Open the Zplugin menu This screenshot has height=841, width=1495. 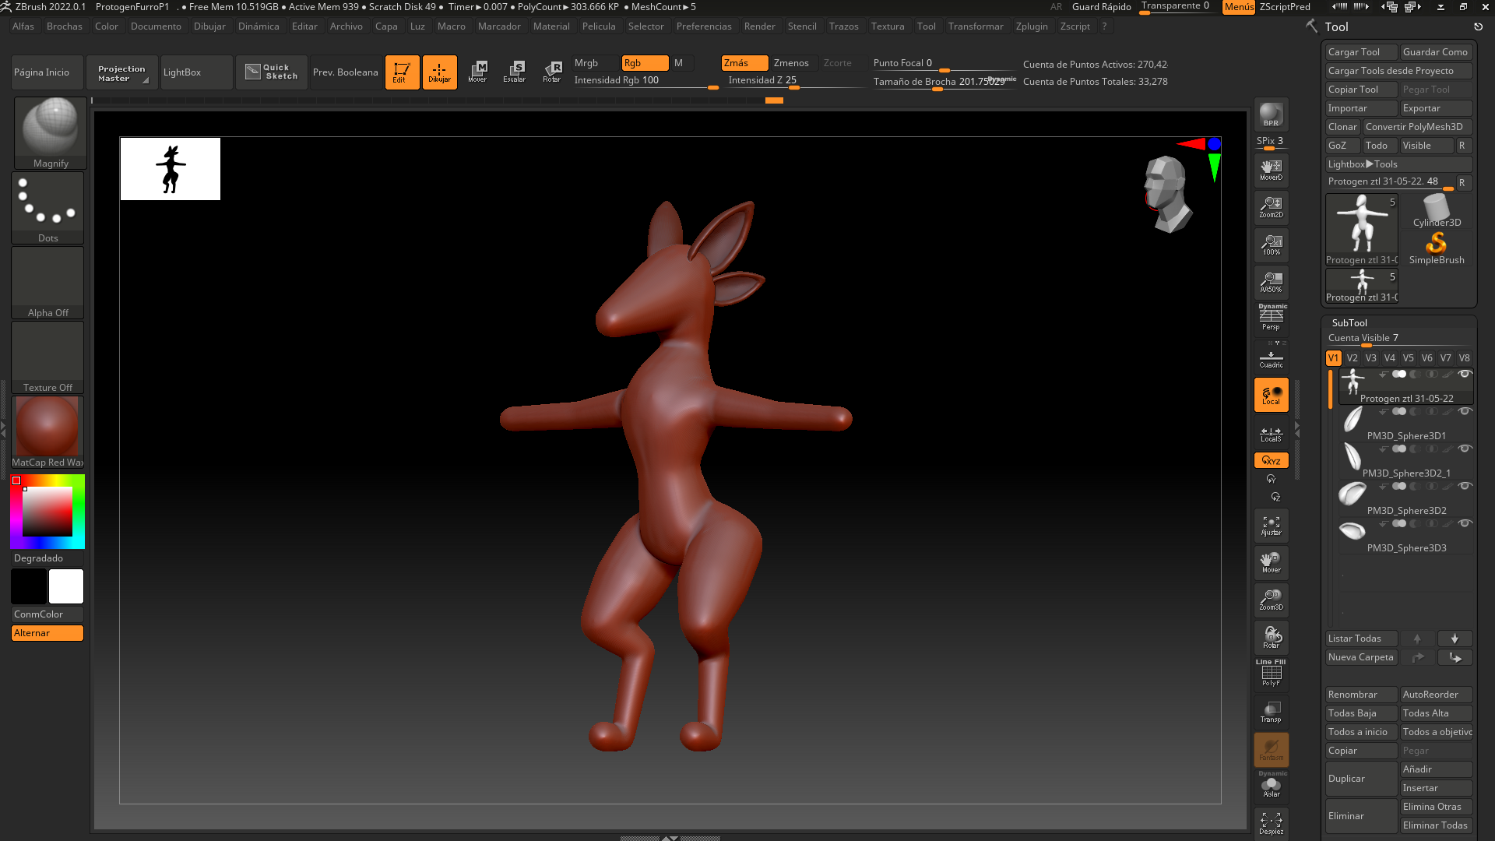pos(1031,26)
